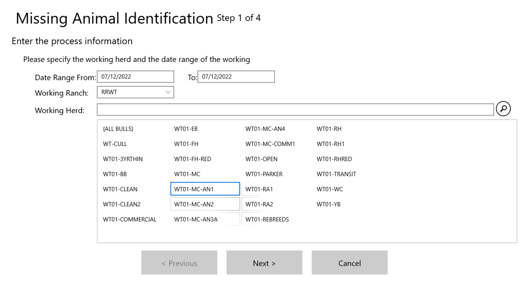Select the WT01-REBREEDS herd
Screen dimensions: 529x282
(x=267, y=219)
